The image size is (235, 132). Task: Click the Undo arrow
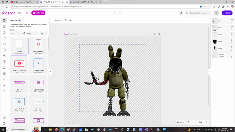(115, 13)
